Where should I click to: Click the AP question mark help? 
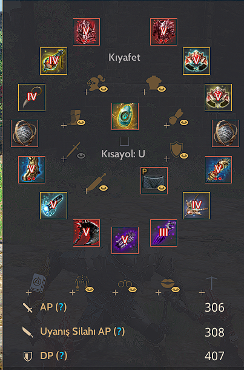tap(61, 307)
